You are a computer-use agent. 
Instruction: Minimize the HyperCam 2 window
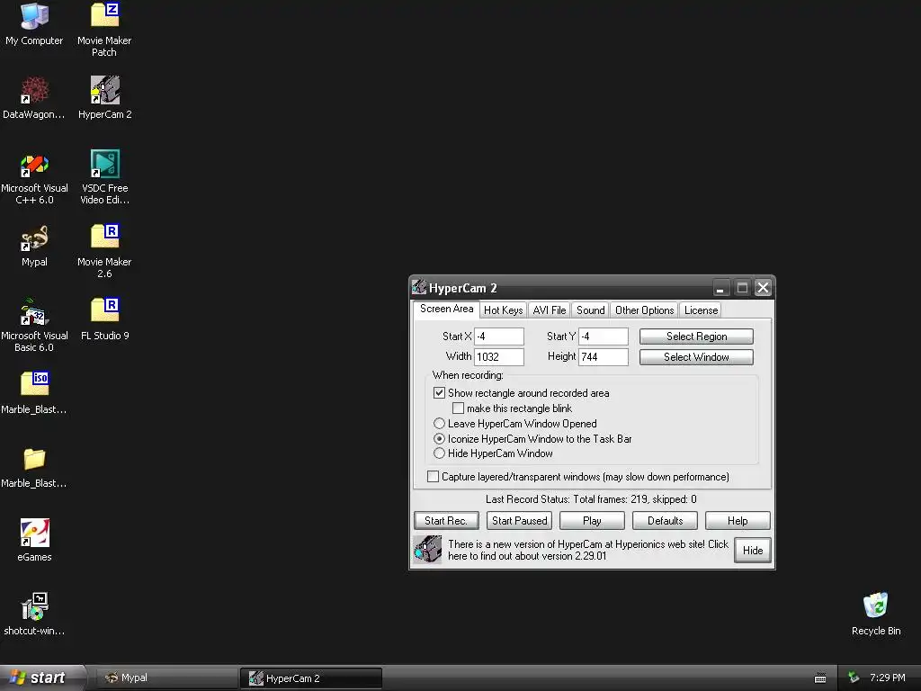point(720,288)
